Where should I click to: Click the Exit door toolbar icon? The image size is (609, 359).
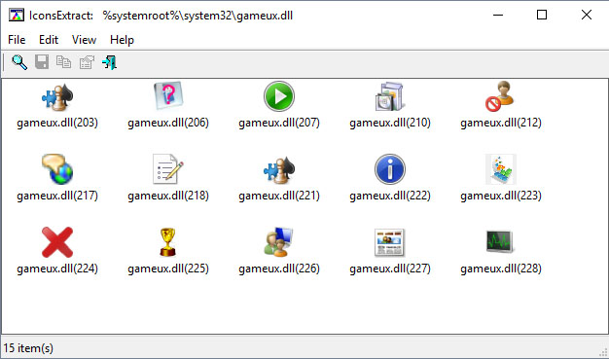pos(109,62)
